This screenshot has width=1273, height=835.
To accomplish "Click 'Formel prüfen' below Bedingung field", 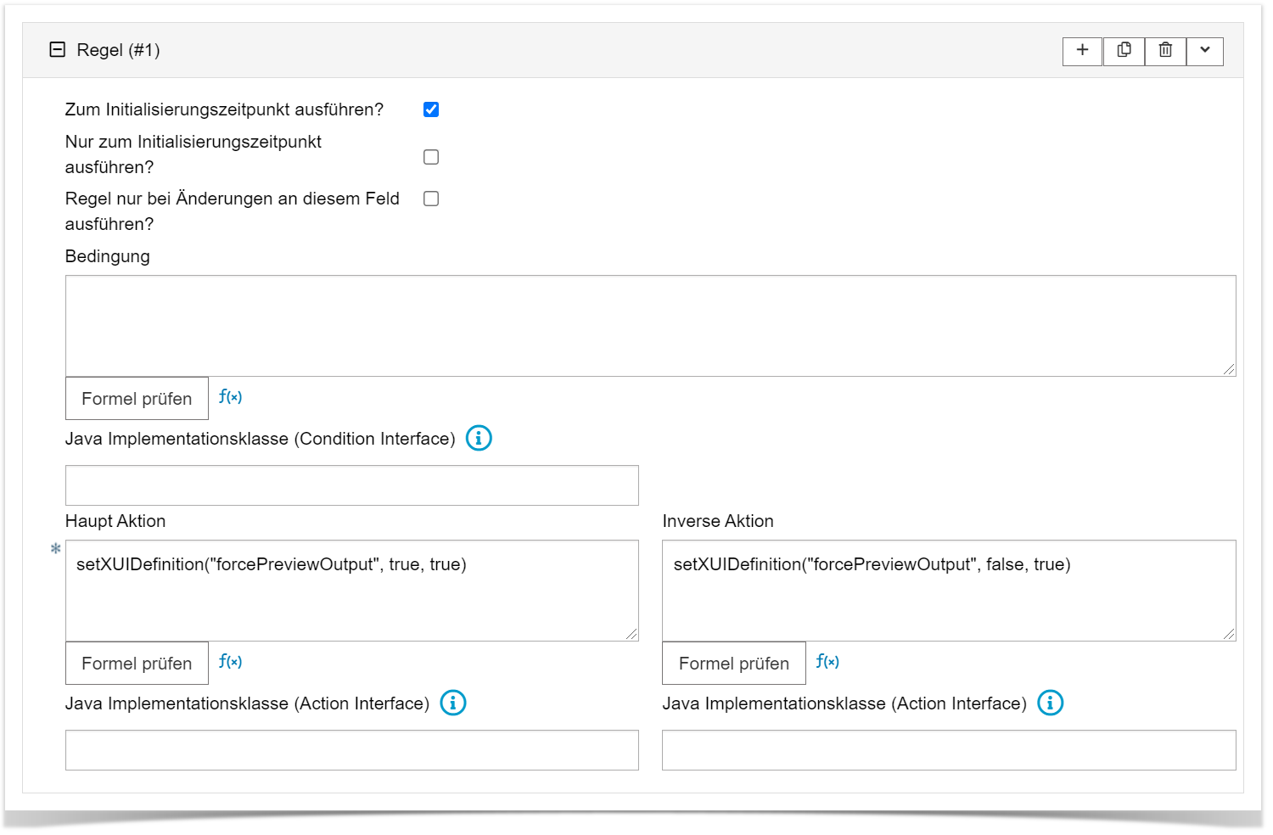I will pyautogui.click(x=137, y=399).
